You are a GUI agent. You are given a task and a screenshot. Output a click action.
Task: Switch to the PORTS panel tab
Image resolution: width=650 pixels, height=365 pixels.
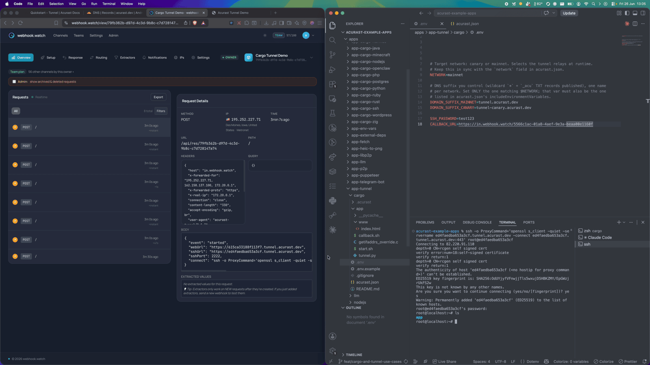click(529, 222)
